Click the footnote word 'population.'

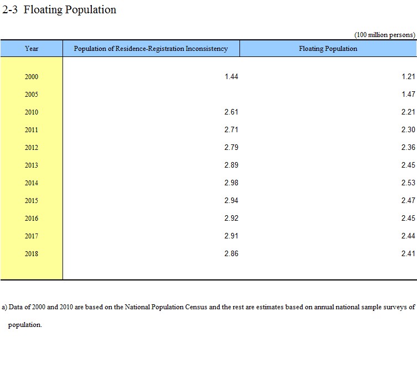pyautogui.click(x=25, y=325)
